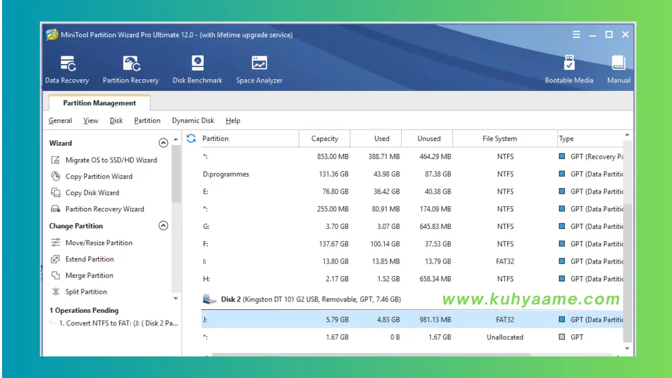Select partition E: in the list

tap(412, 191)
